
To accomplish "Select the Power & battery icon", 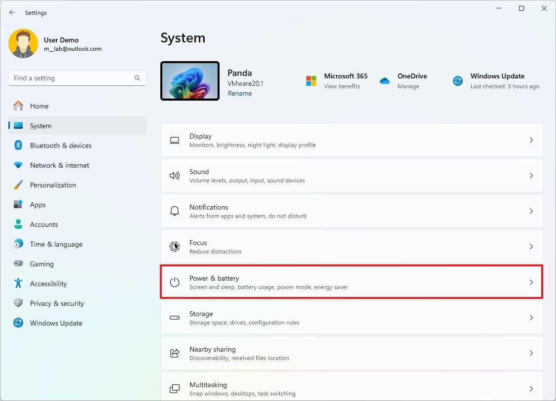I will pos(175,282).
